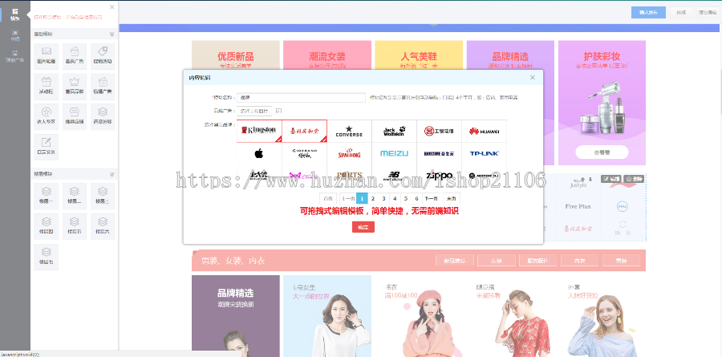Select the Apple brand logo
722x357 pixels.
click(x=259, y=153)
